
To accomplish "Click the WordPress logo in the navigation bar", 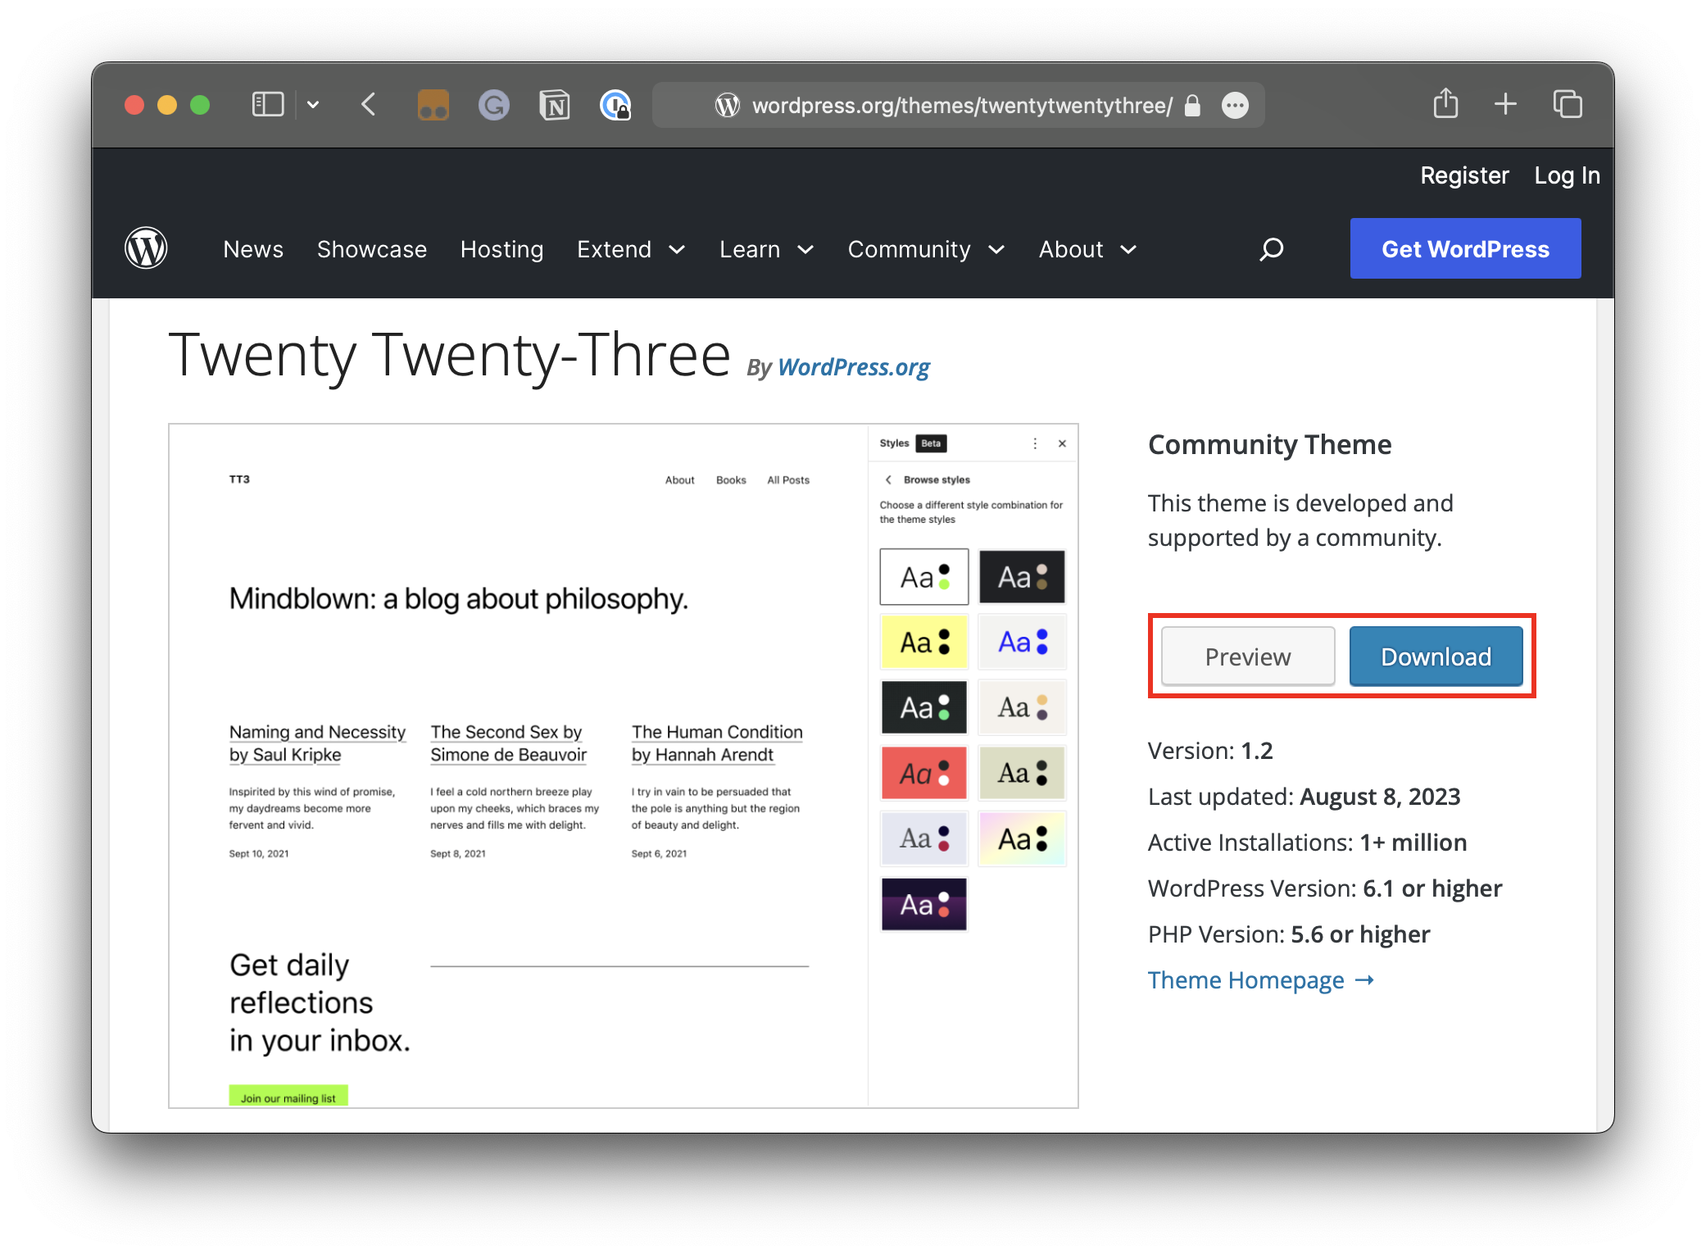I will click(146, 248).
